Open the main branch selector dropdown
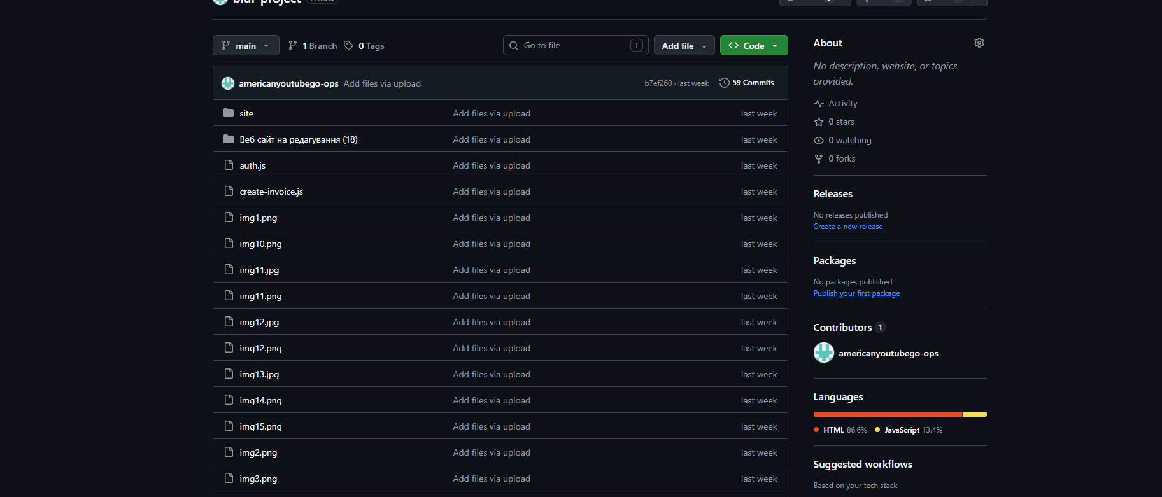Screen dimensions: 1162x497 tap(246, 45)
